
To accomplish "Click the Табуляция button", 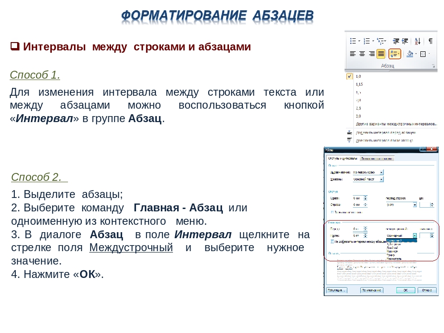I will pos(337,290).
